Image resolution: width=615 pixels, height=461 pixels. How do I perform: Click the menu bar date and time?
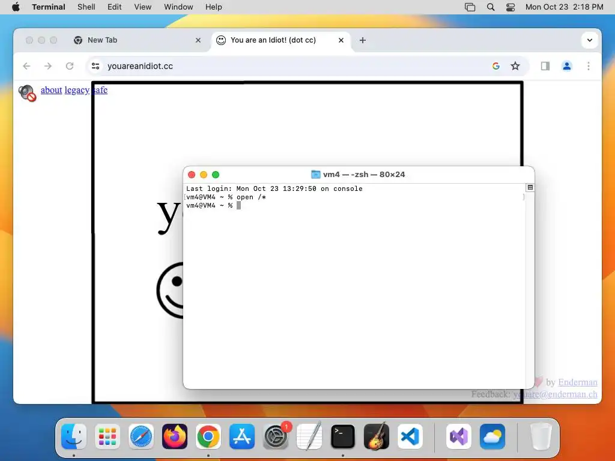coord(565,7)
